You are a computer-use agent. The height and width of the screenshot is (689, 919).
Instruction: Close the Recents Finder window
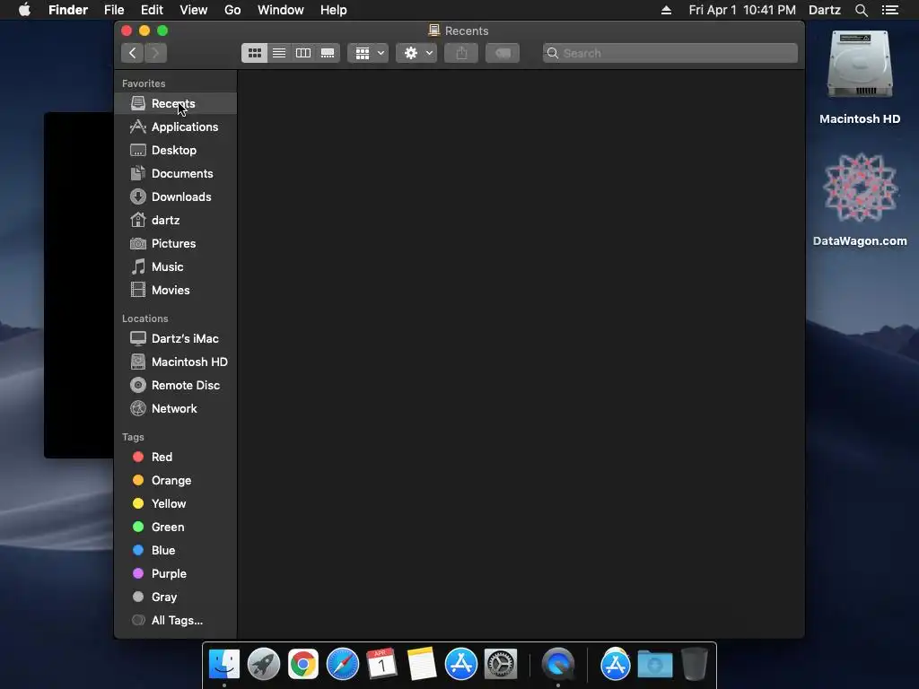tap(127, 31)
